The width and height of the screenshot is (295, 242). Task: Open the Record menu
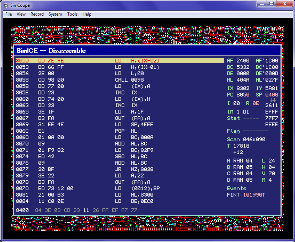click(x=37, y=14)
